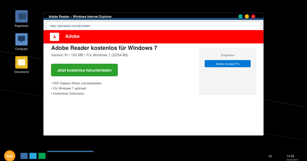307x161 pixels.
Task: Click the 24.03.2014 date in tray
Action: tap(292, 159)
